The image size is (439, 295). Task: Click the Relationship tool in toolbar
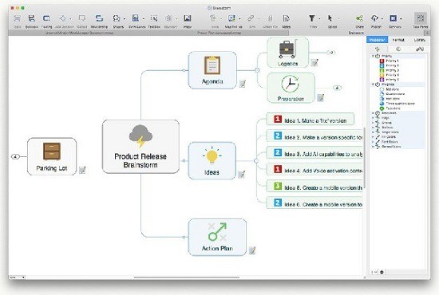[x=99, y=21]
